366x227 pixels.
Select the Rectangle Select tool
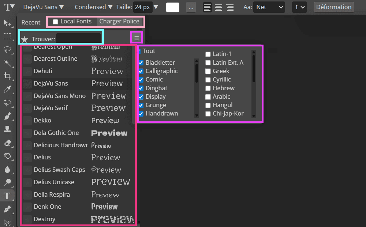coord(7,36)
